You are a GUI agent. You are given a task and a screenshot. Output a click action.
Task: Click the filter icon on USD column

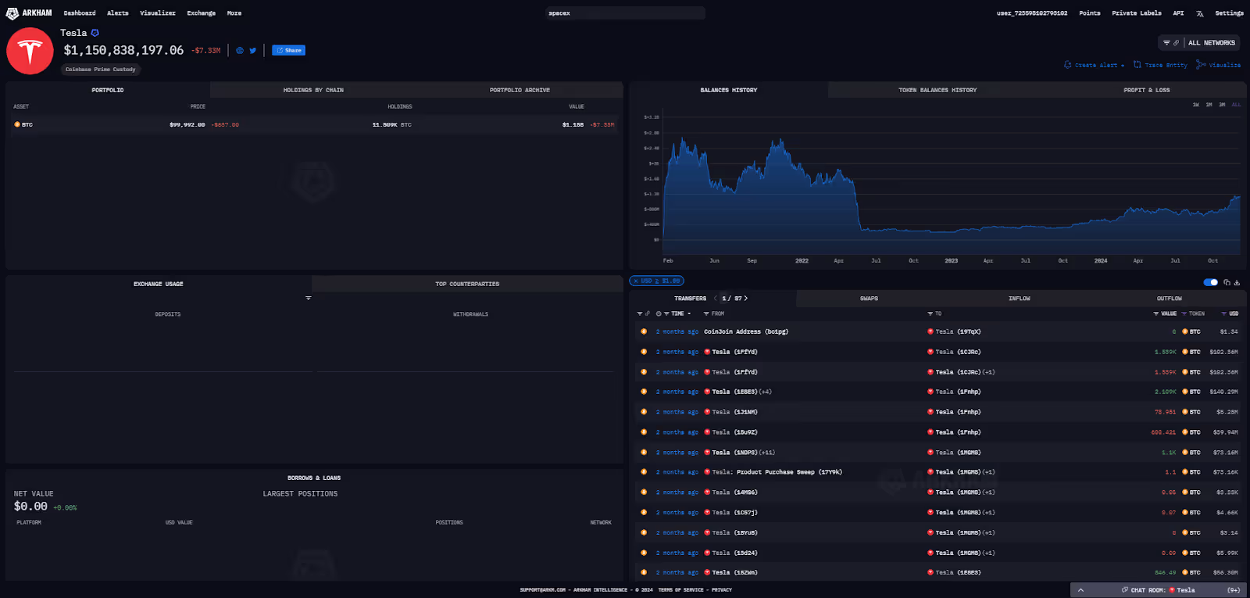pyautogui.click(x=1223, y=313)
